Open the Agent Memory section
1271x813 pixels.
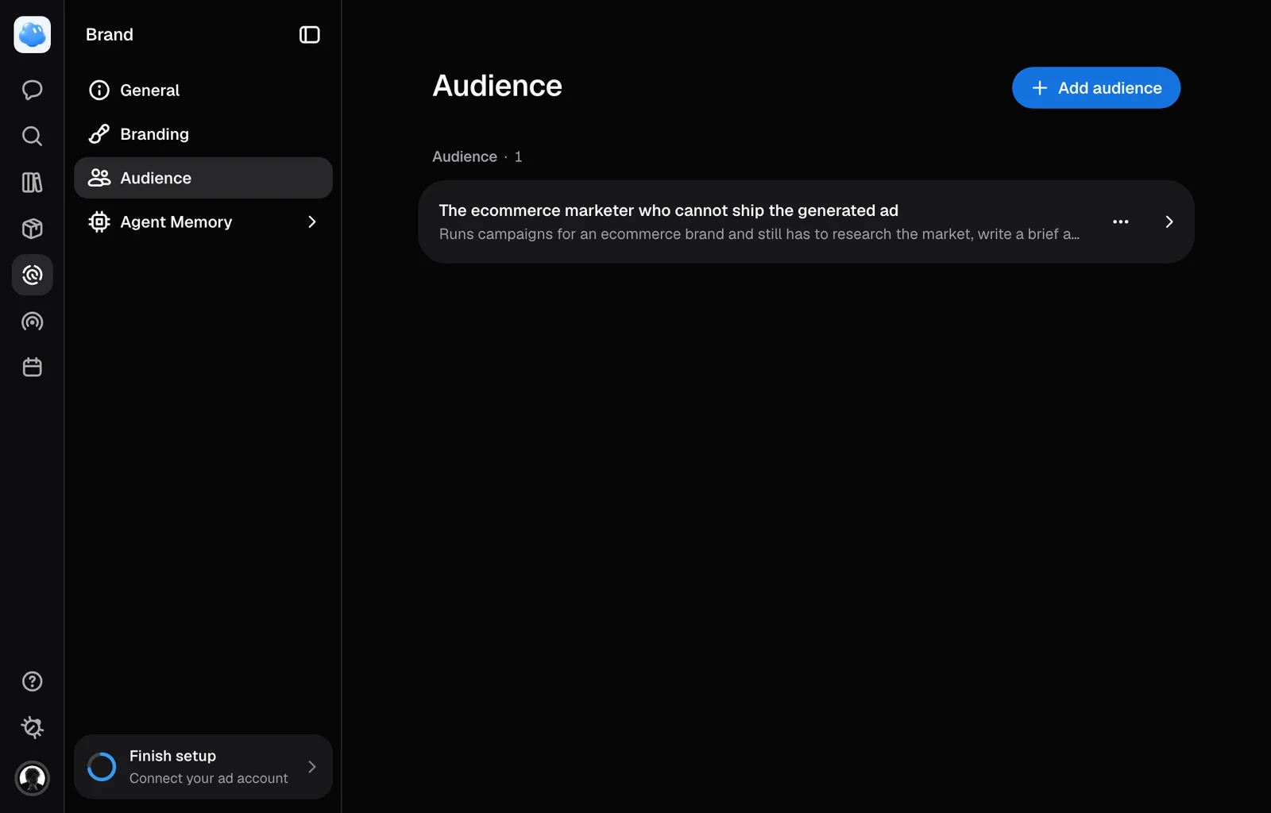pyautogui.click(x=203, y=222)
